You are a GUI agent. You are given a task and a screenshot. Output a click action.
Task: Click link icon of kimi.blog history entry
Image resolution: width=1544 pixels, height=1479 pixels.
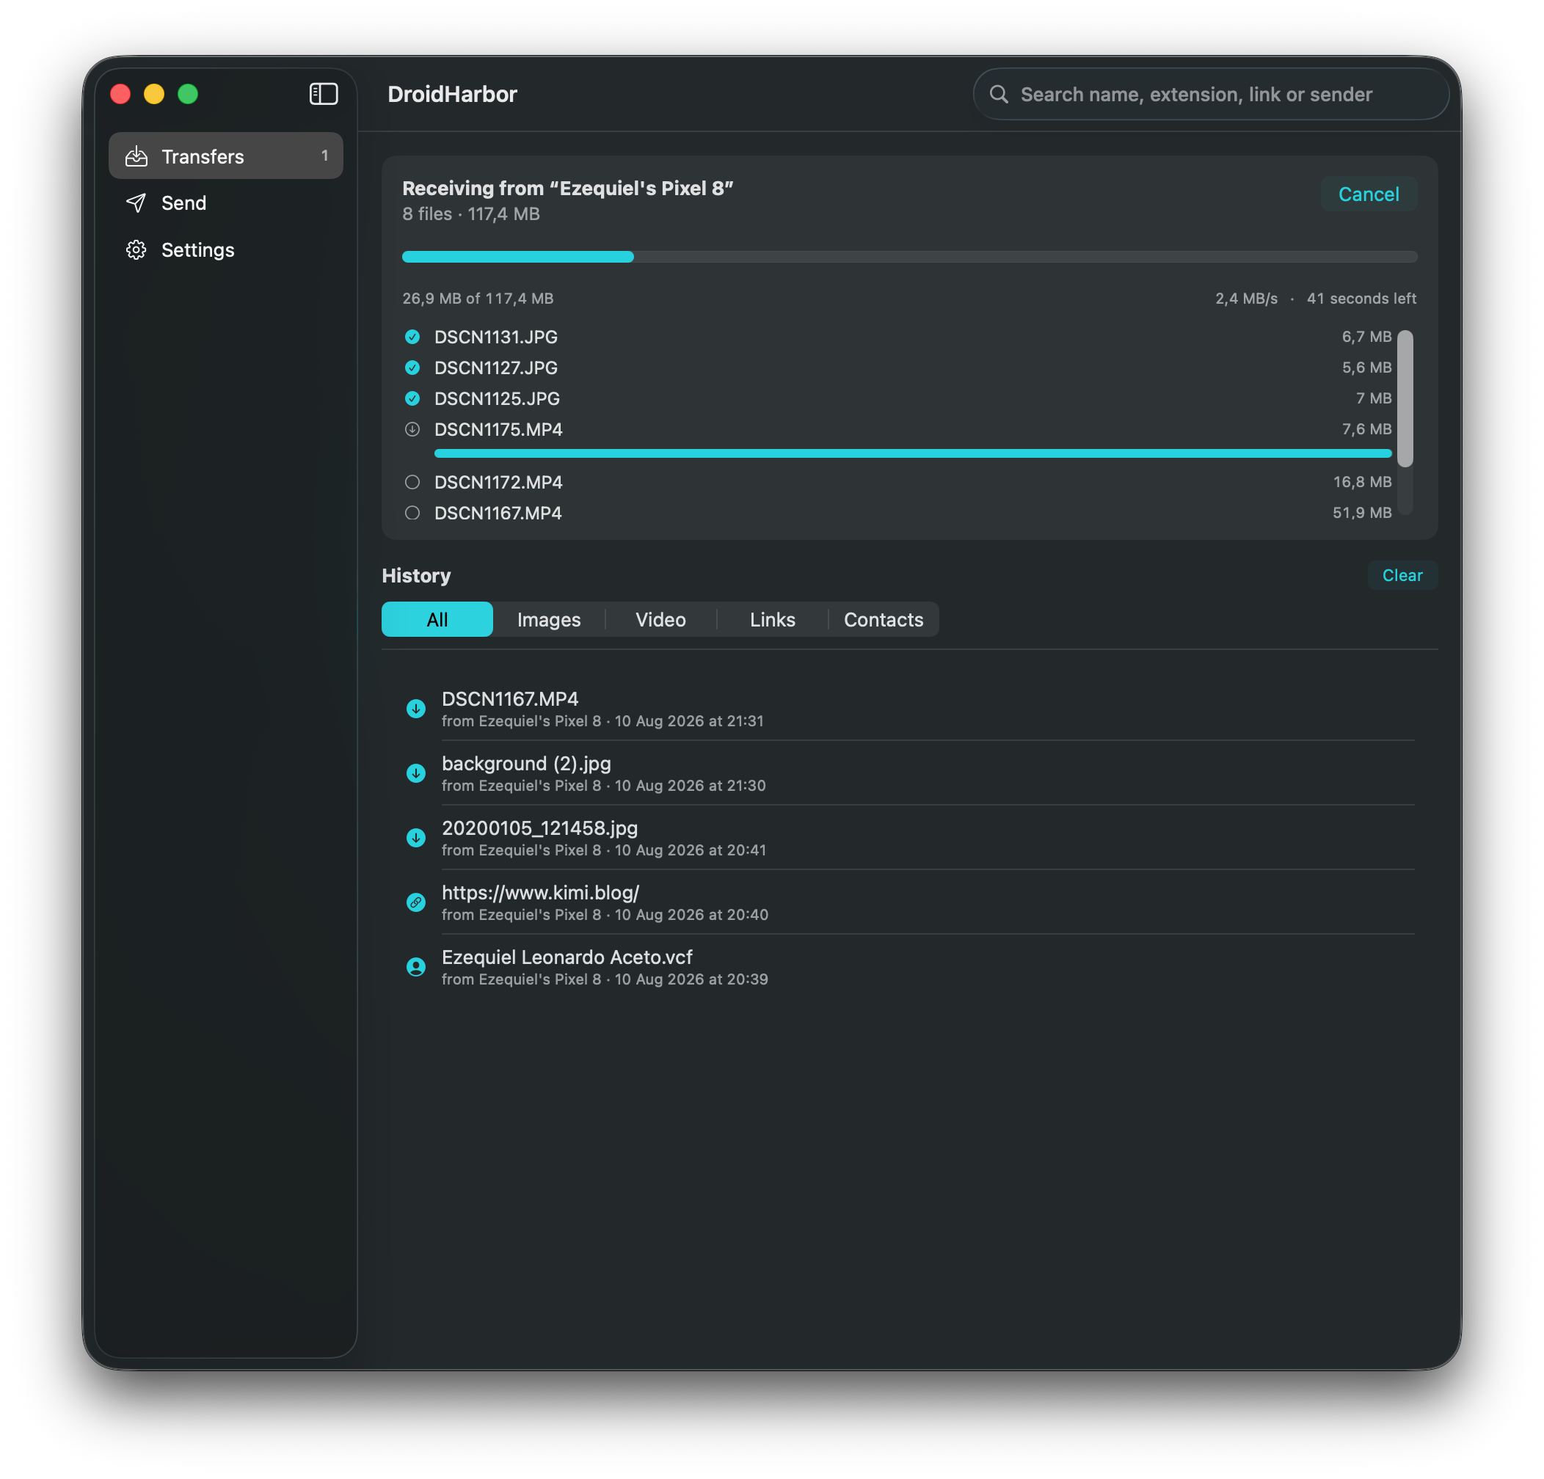(416, 902)
